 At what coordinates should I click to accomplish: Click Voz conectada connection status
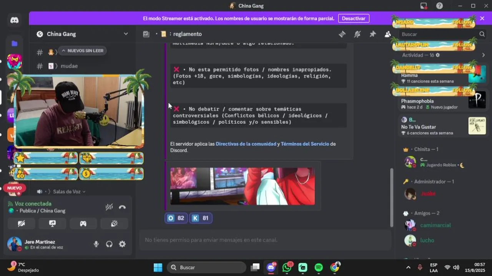(x=33, y=204)
